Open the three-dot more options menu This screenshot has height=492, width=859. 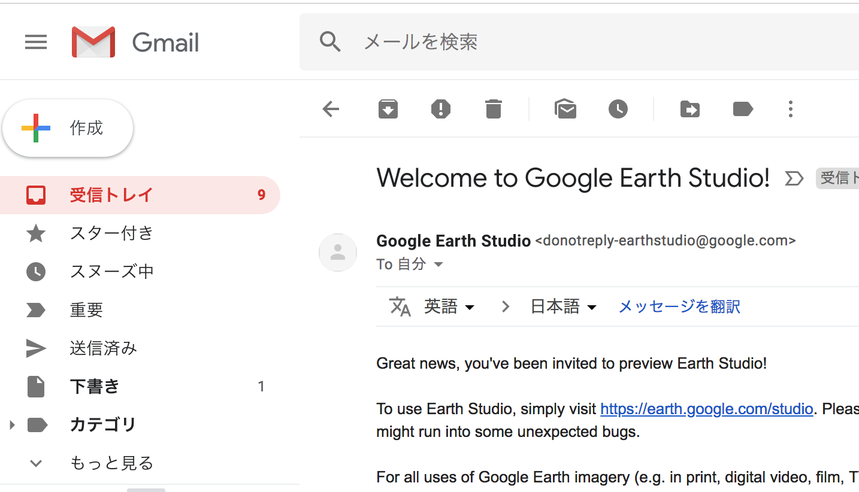[791, 109]
